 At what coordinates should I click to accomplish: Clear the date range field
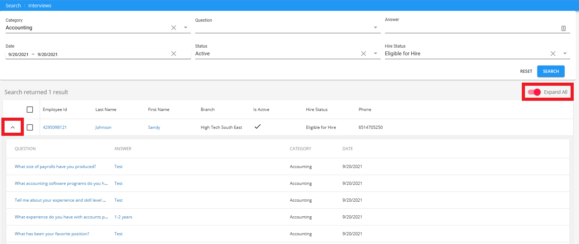click(173, 54)
